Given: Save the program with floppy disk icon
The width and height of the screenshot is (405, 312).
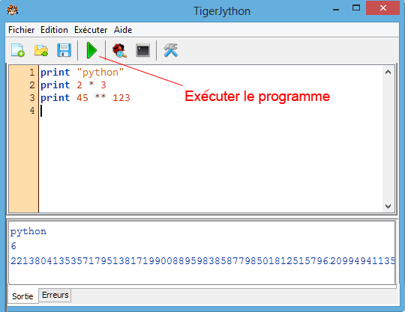Looking at the screenshot, I should 64,50.
